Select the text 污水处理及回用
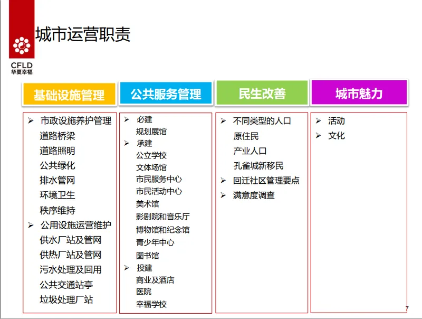 71,270
